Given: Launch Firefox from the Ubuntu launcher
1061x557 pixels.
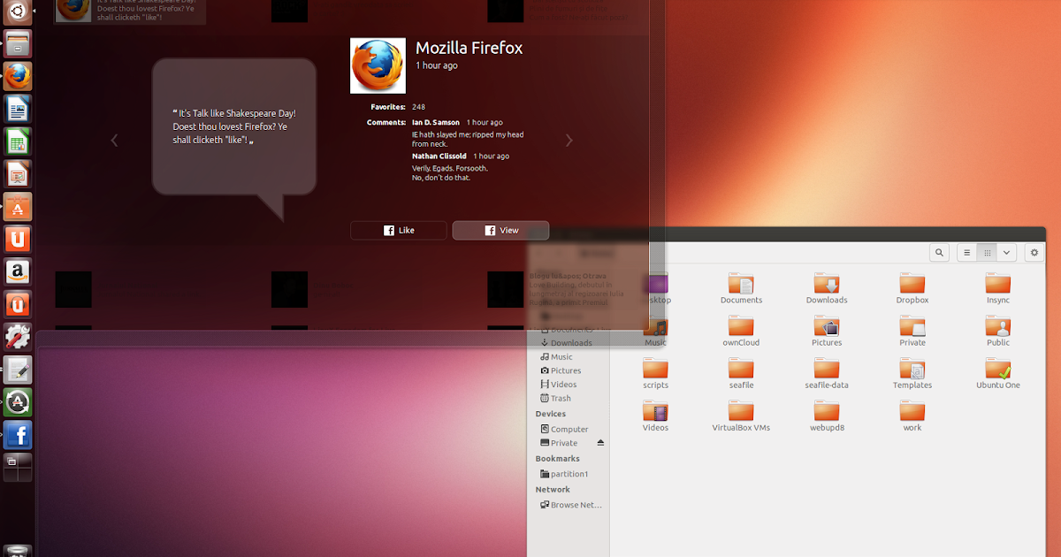Looking at the screenshot, I should coord(18,76).
